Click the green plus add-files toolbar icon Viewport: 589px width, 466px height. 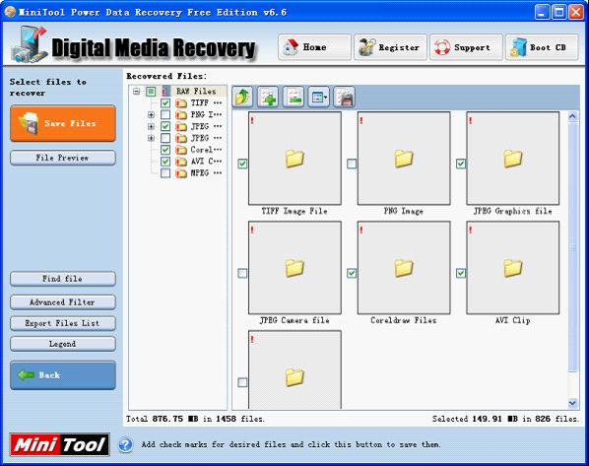click(268, 97)
